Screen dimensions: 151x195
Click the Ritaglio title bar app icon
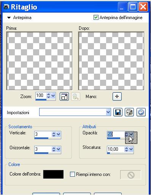coord(6,7)
